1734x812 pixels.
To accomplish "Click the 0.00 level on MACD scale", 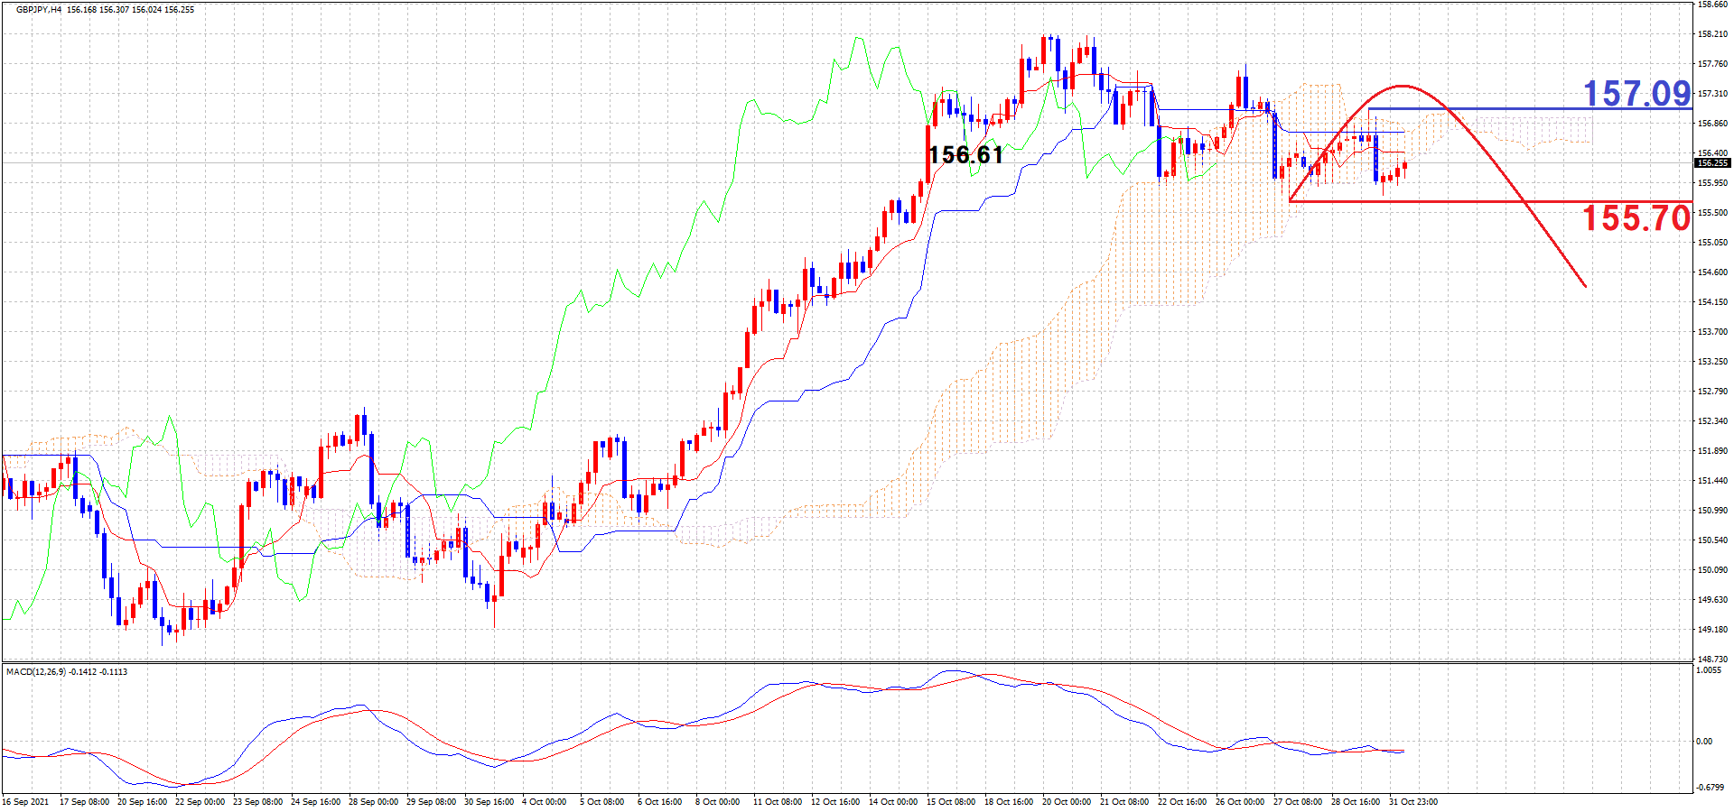I will 1704,742.
